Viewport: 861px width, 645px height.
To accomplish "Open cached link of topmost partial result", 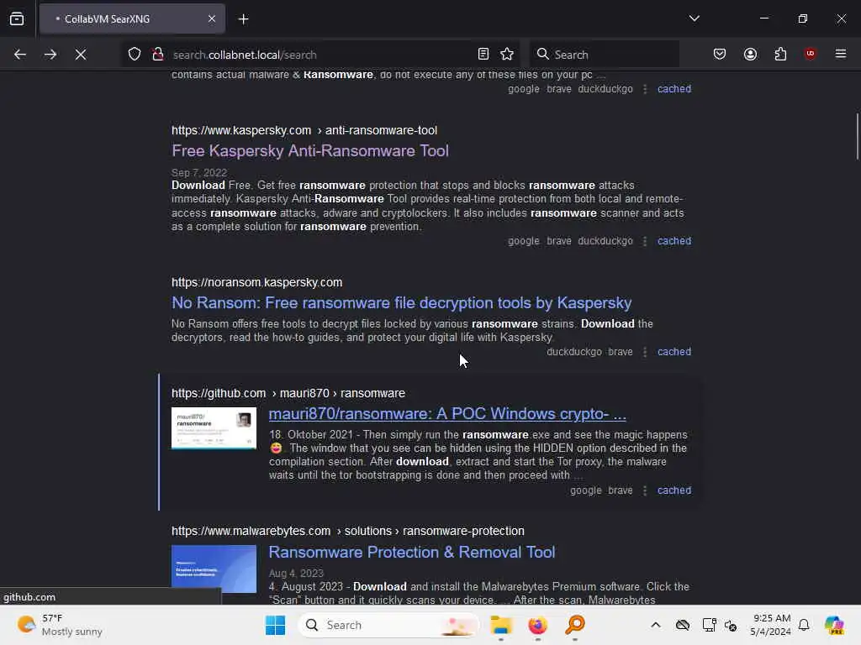I will (674, 89).
